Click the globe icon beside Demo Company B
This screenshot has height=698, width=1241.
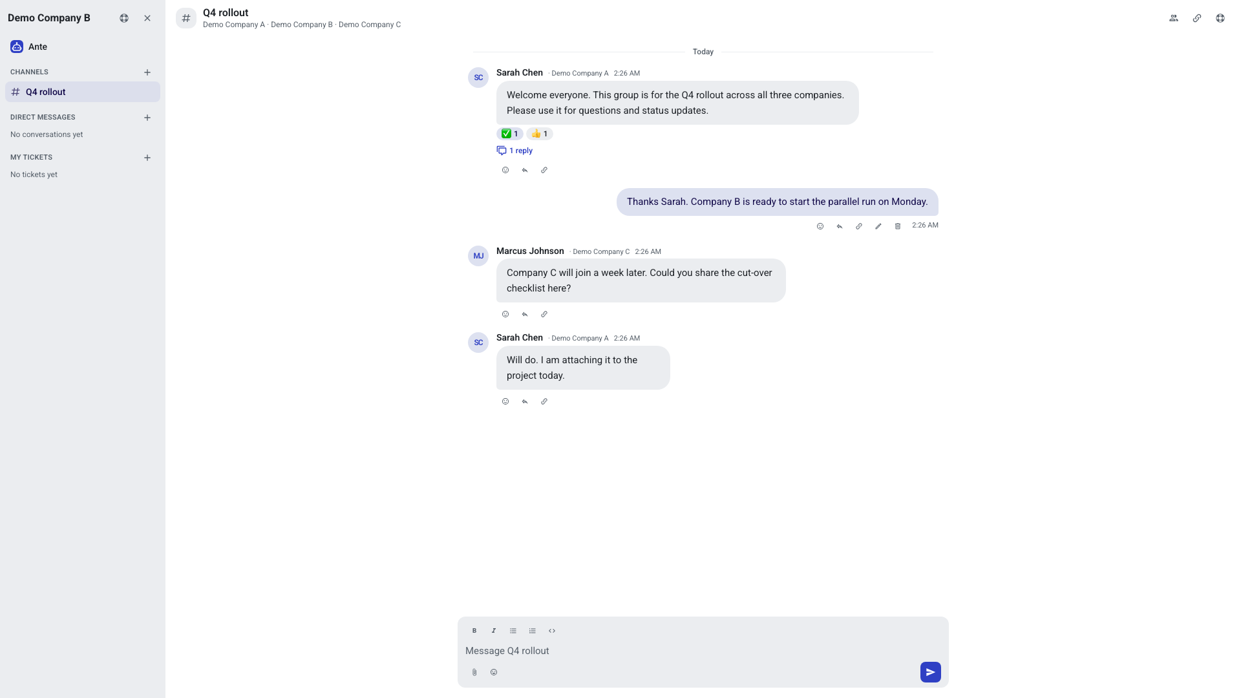(x=124, y=18)
